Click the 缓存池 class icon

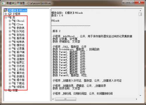point(14,45)
